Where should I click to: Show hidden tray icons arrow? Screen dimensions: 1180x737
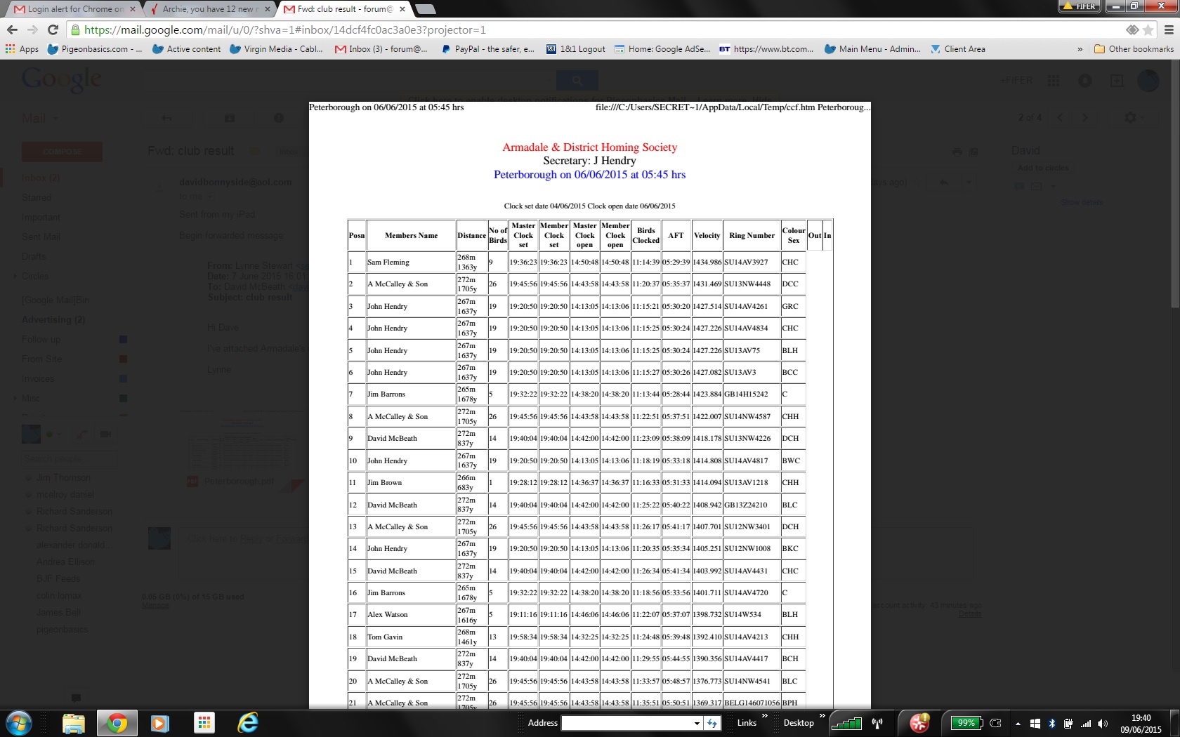[x=1018, y=724]
